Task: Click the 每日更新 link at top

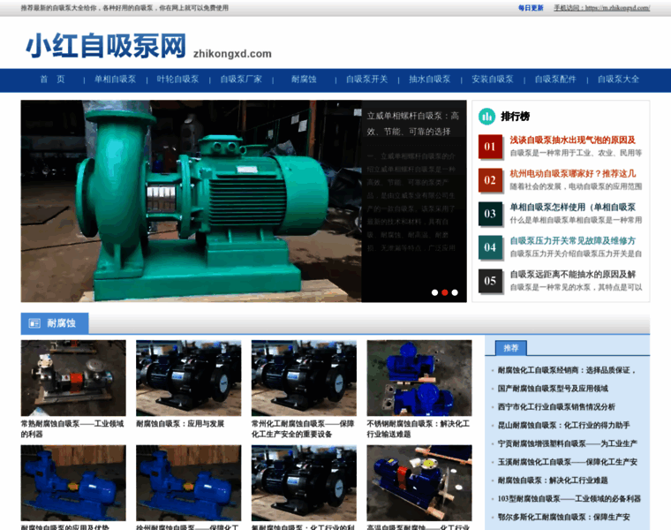Action: (531, 8)
